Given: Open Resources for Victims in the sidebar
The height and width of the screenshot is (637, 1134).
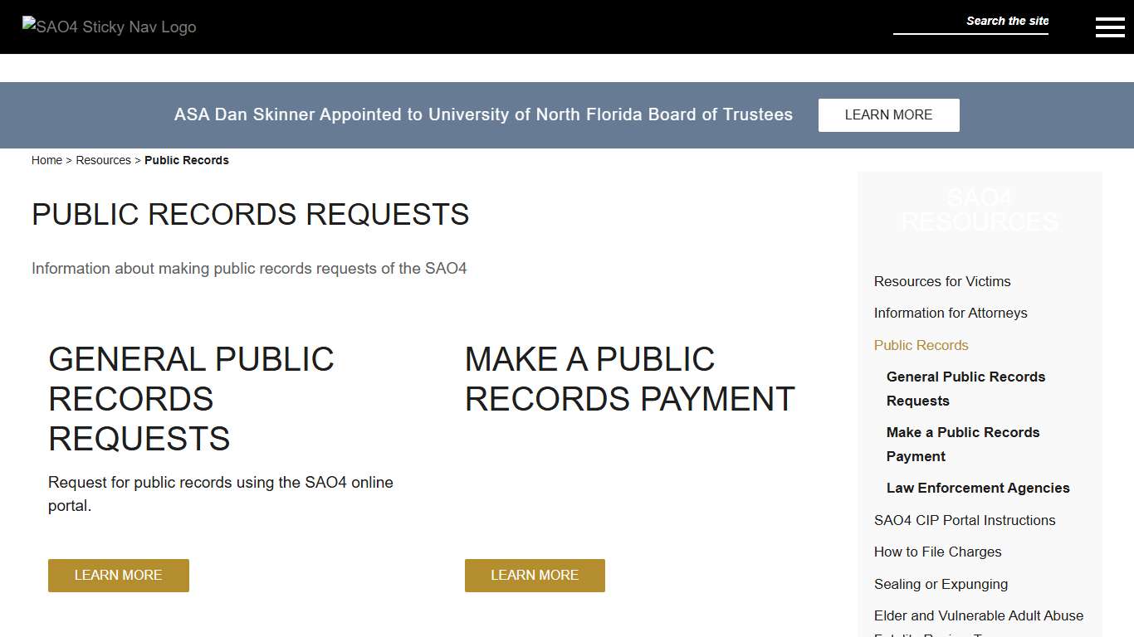Looking at the screenshot, I should [x=942, y=281].
